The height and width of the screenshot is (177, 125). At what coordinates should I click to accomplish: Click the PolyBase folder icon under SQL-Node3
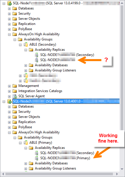[14, 127]
